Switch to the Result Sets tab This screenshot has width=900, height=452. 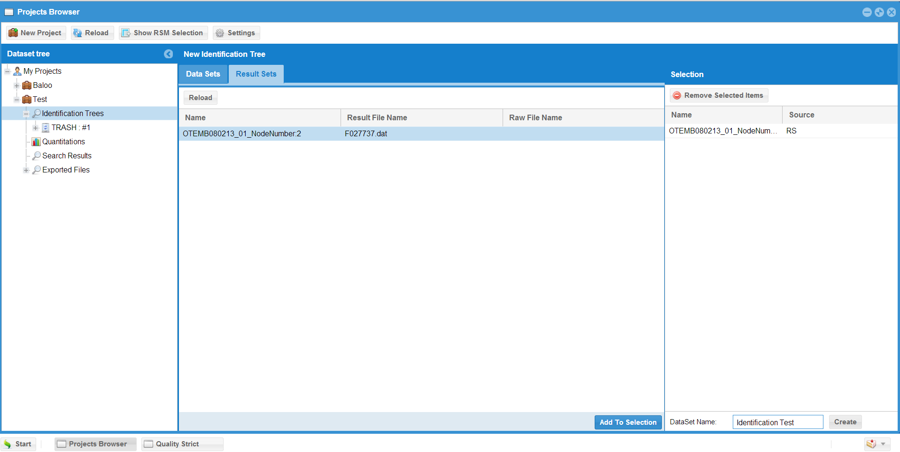coord(256,74)
